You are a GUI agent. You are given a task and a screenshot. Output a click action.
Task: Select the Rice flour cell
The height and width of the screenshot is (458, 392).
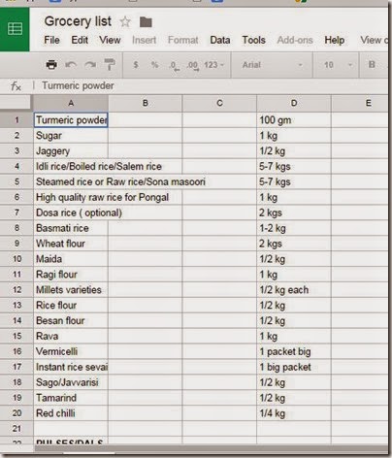pyautogui.click(x=71, y=306)
